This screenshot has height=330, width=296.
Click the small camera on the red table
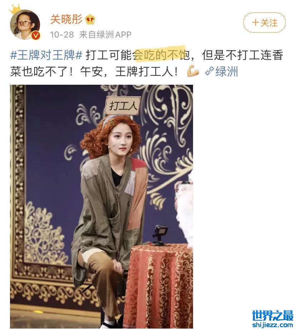pos(161,235)
